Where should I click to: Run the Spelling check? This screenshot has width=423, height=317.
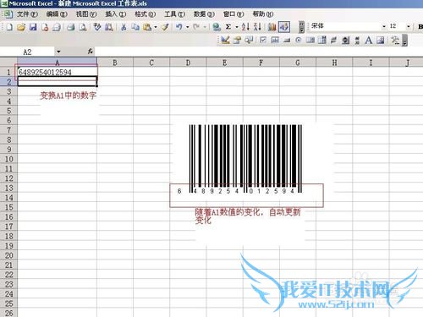97,27
